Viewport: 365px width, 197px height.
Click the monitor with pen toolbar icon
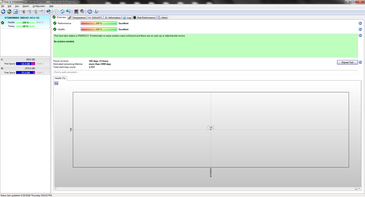(76, 11)
